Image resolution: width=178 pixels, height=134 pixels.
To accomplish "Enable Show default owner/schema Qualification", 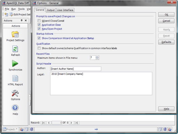I will tap(39, 48).
